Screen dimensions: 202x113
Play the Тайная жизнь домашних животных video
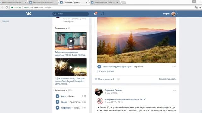(71, 41)
